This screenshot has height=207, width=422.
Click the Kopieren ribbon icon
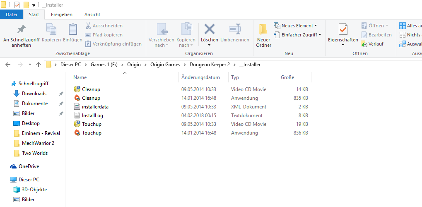(x=51, y=29)
